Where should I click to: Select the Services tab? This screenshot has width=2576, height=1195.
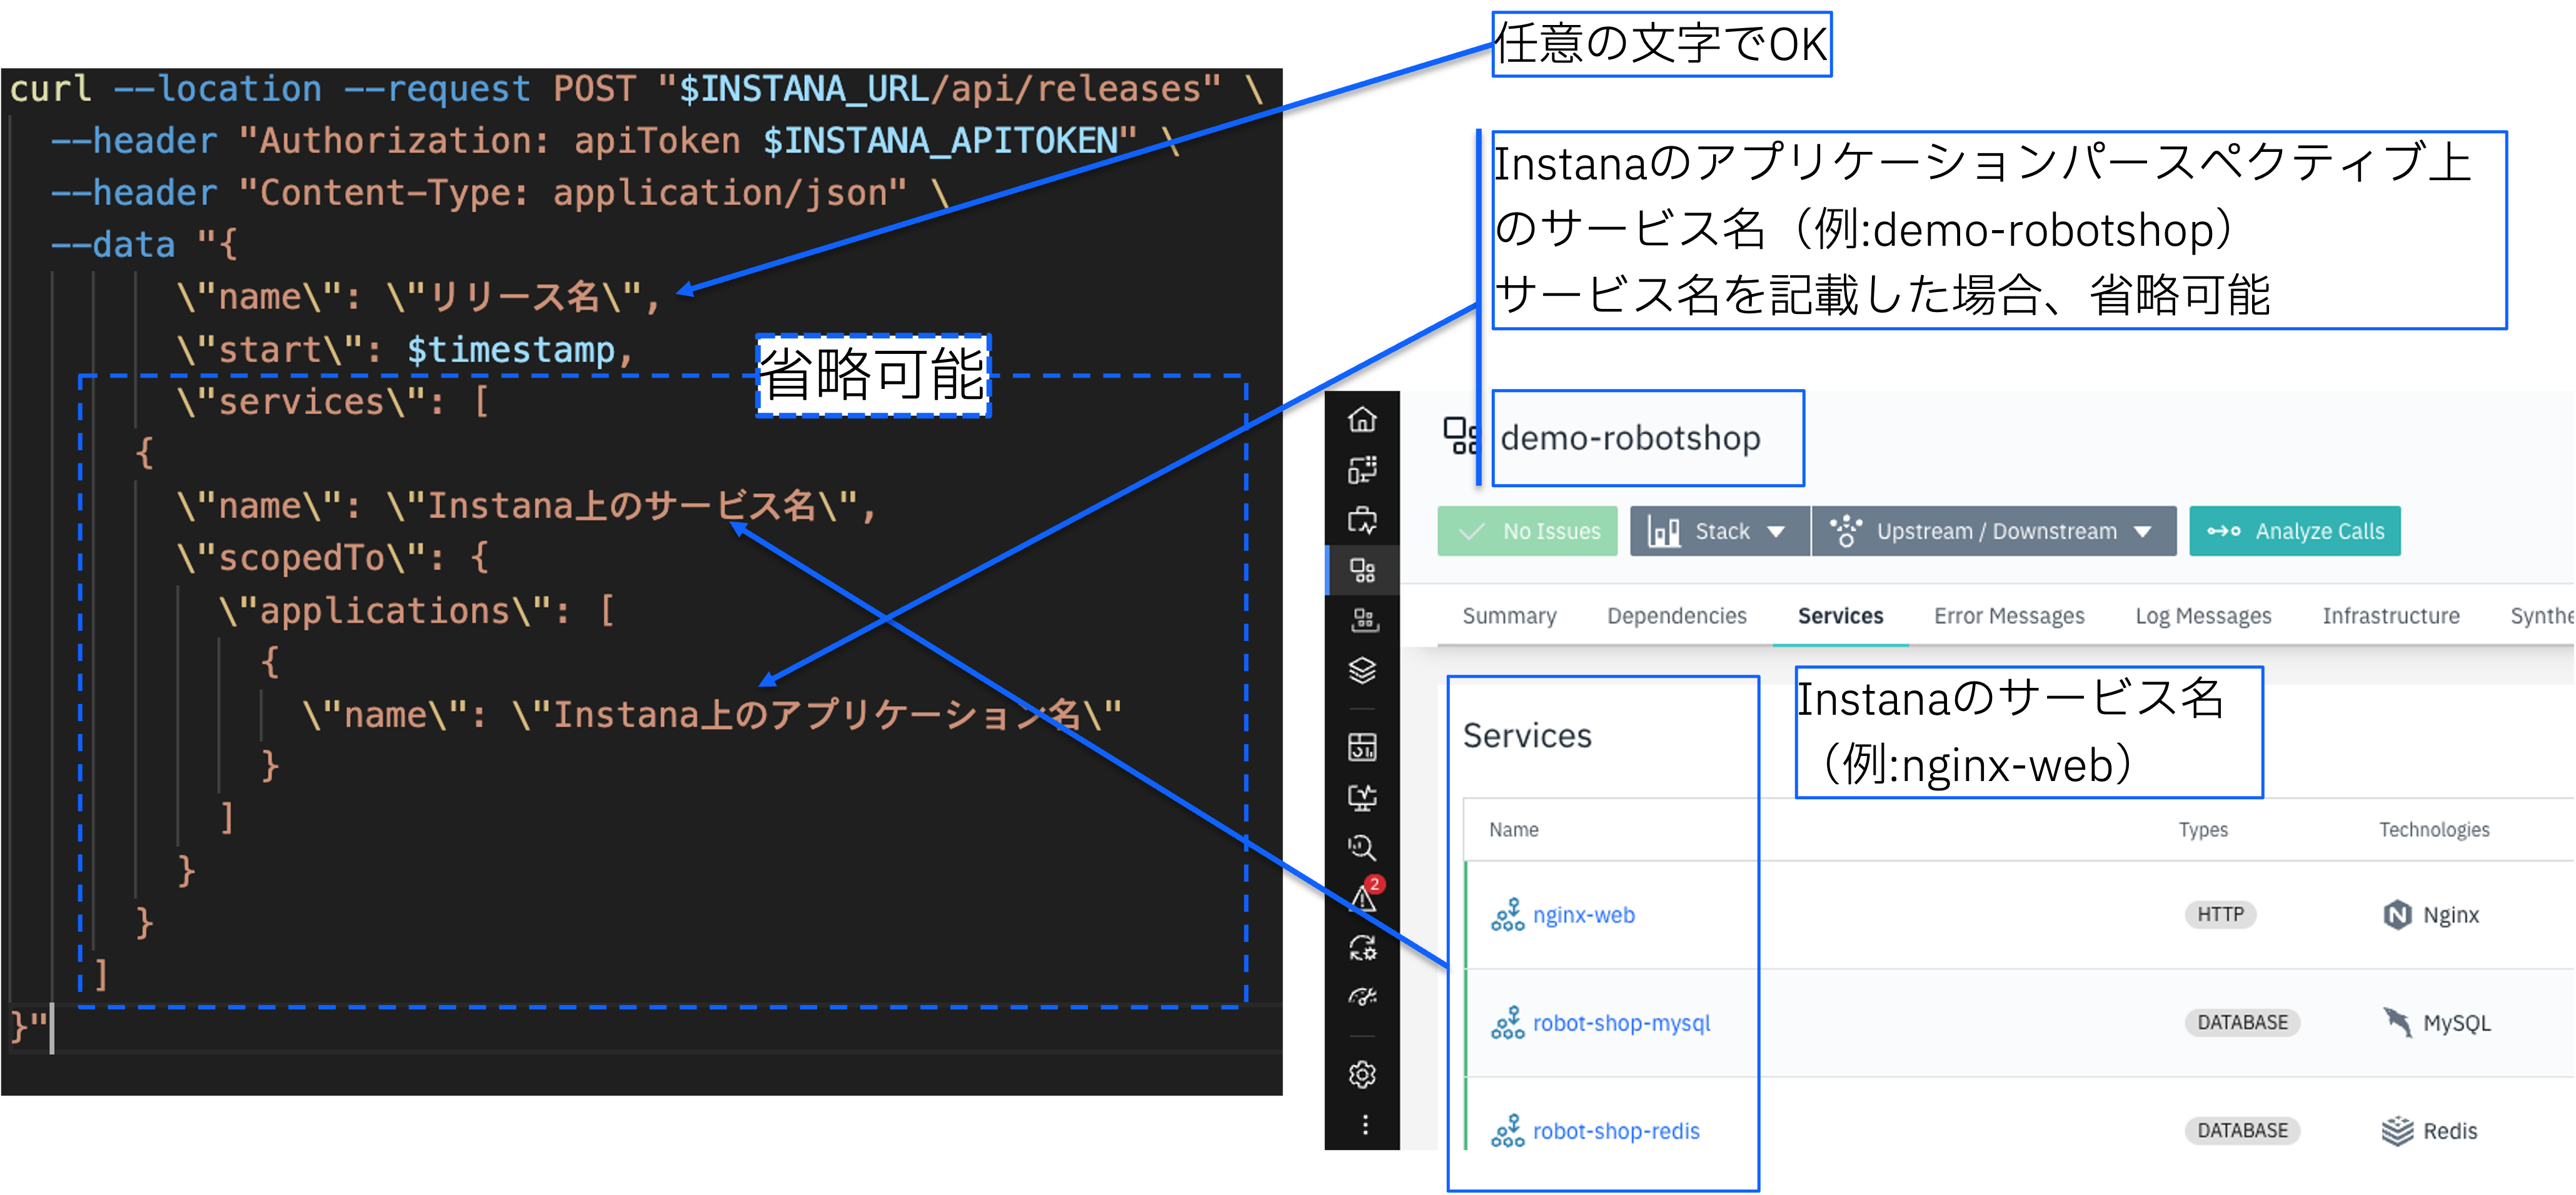[x=1840, y=616]
